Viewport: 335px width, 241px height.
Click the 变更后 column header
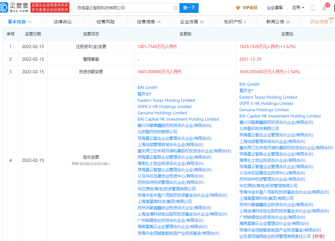[287, 34]
